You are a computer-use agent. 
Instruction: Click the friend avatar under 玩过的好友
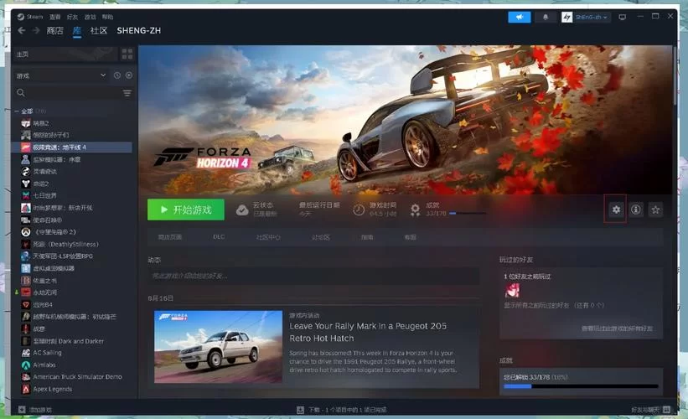coord(512,290)
